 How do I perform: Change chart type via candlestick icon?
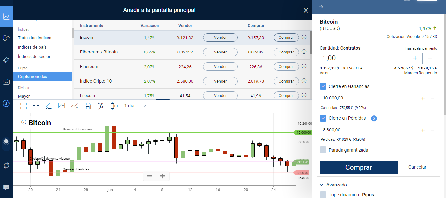pos(114,106)
